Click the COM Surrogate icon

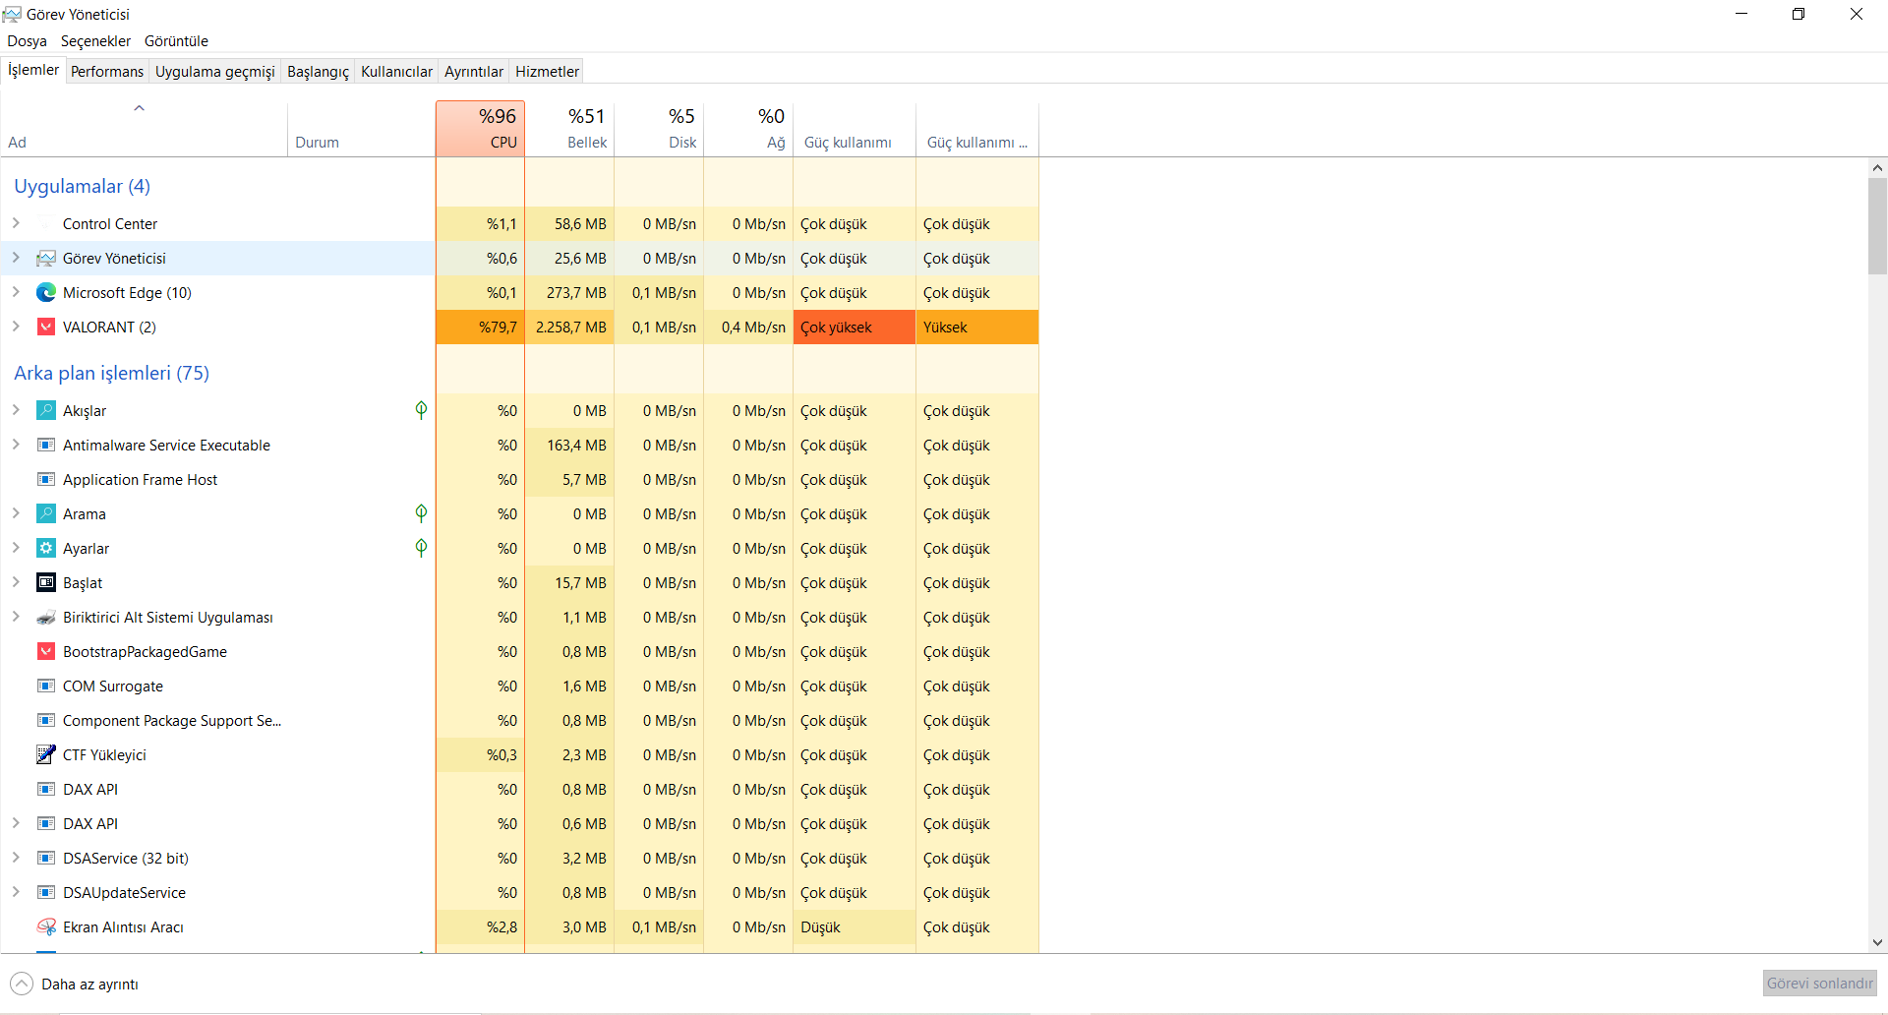tap(46, 687)
